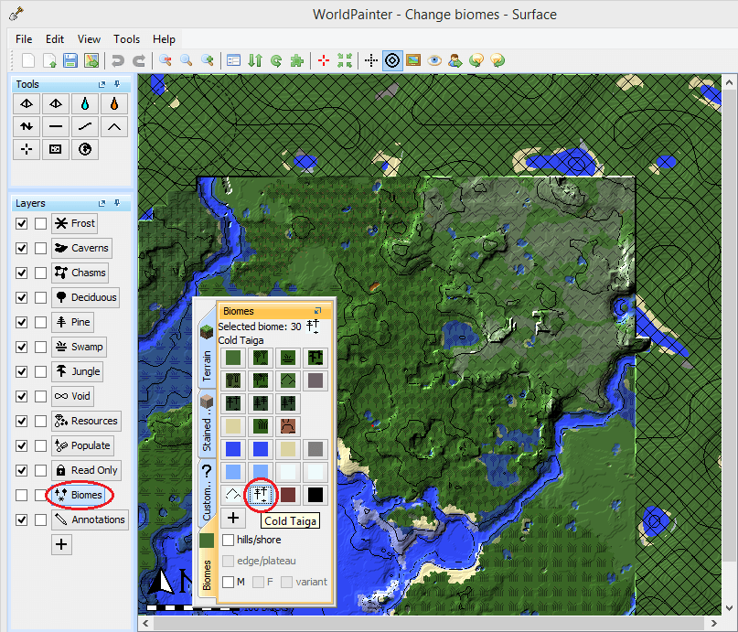Uncheck the first checkbox beside Annotations layer

(x=22, y=520)
